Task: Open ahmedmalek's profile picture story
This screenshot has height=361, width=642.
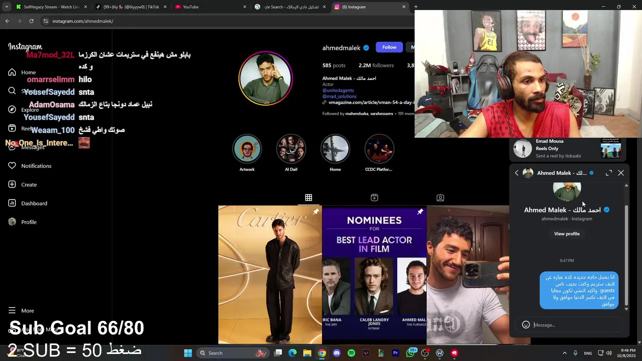Action: (265, 78)
